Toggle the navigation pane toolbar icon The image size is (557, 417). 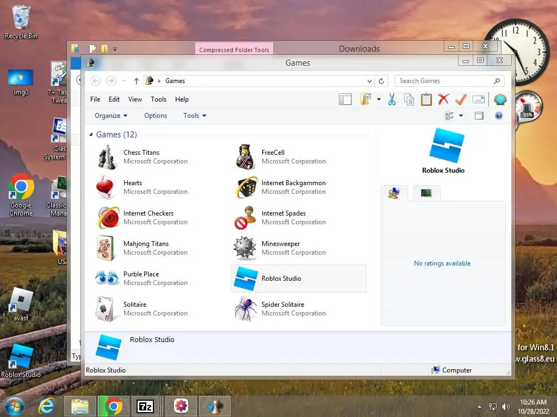click(345, 100)
